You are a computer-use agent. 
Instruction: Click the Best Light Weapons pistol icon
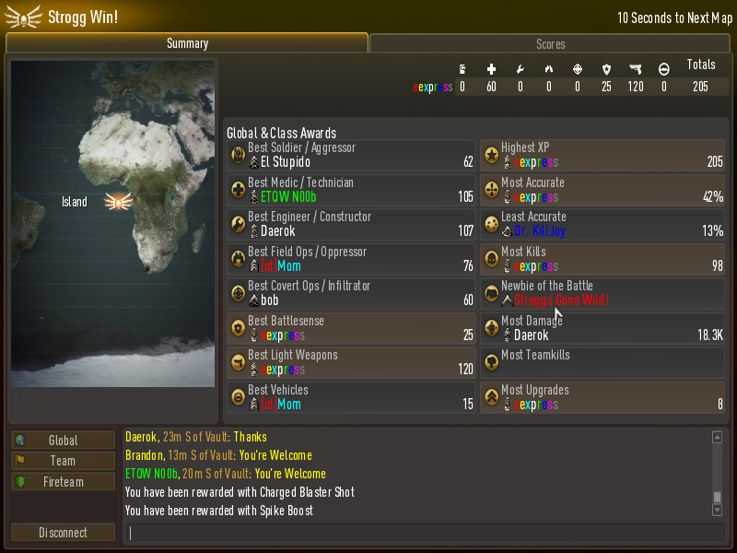click(x=239, y=362)
